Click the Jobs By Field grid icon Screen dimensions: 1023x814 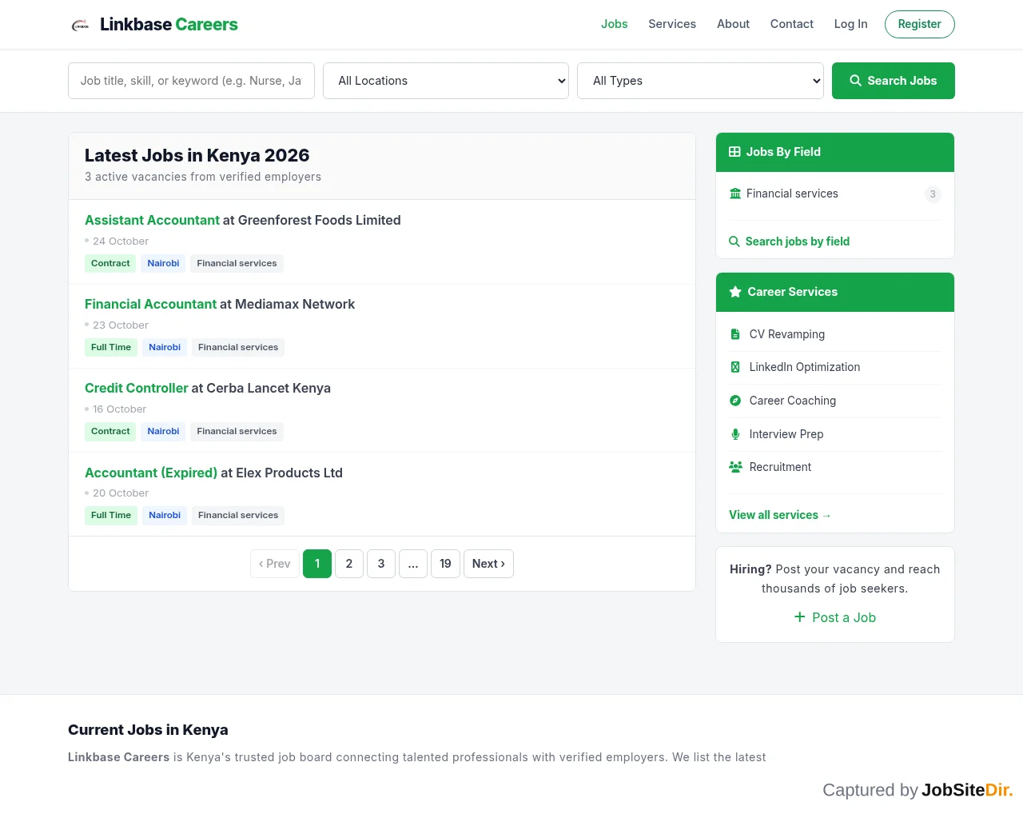pyautogui.click(x=734, y=152)
